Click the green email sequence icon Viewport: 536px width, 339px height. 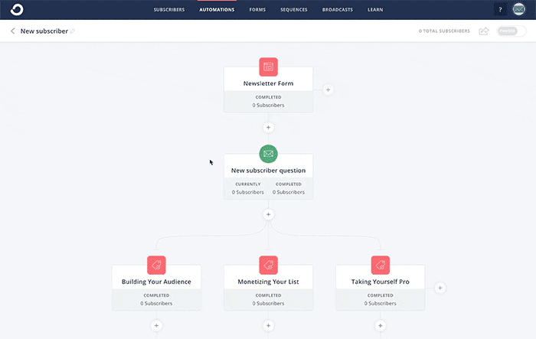click(x=268, y=153)
